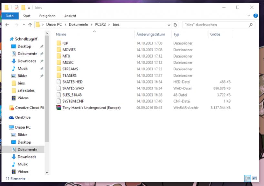
Task: Click navigation pane scroll up arrow
Action: [x=47, y=33]
